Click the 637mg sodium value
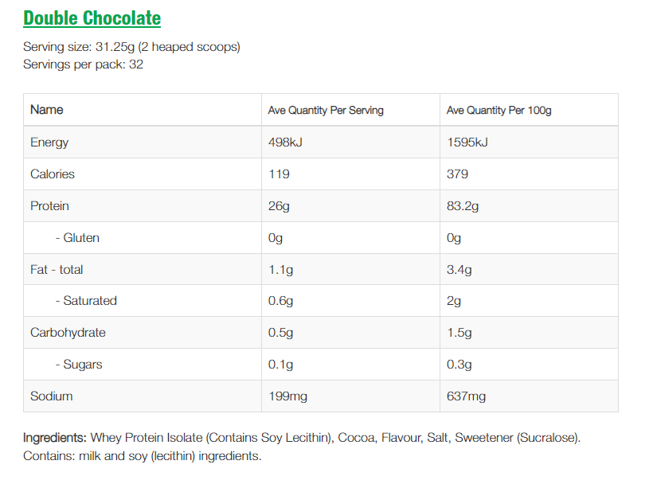The height and width of the screenshot is (480, 653). pyautogui.click(x=467, y=396)
